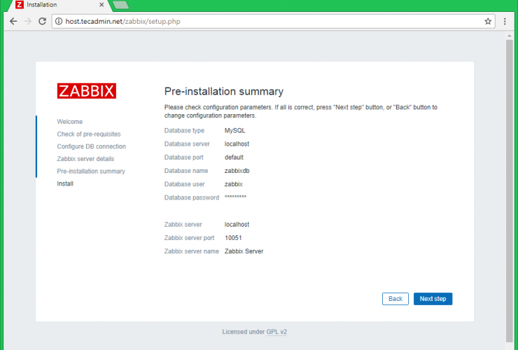
Task: Click the site information icon in address bar
Action: coord(58,22)
